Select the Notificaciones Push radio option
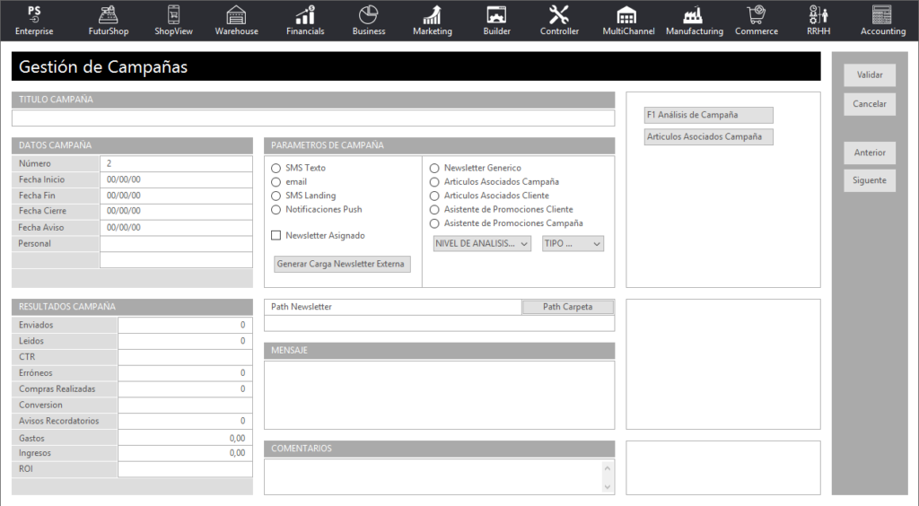The height and width of the screenshot is (506, 919). click(276, 210)
